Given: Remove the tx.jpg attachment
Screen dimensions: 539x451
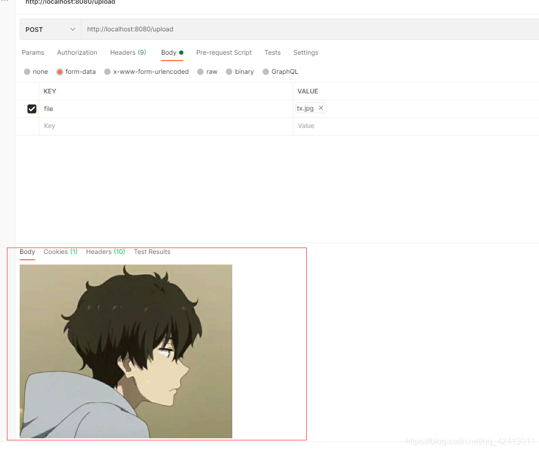Looking at the screenshot, I should [321, 108].
